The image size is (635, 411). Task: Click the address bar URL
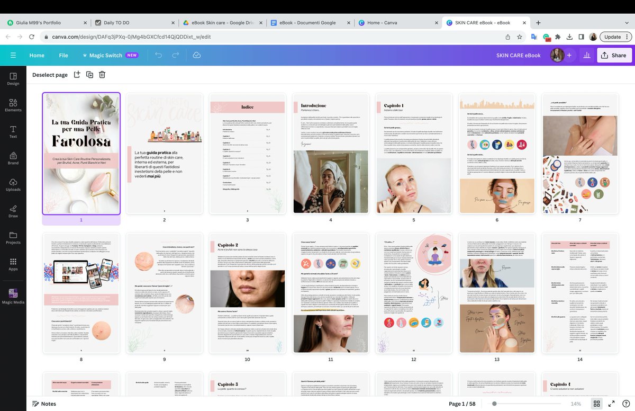click(x=131, y=37)
